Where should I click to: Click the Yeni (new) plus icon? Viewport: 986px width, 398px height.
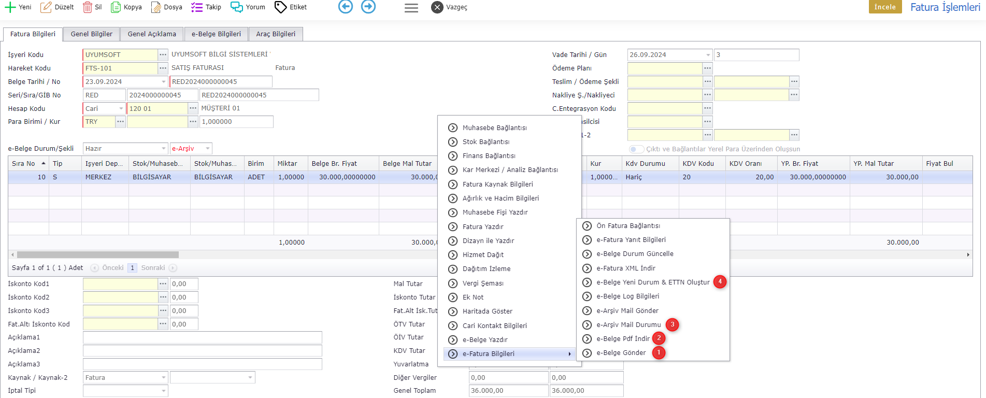coord(10,7)
